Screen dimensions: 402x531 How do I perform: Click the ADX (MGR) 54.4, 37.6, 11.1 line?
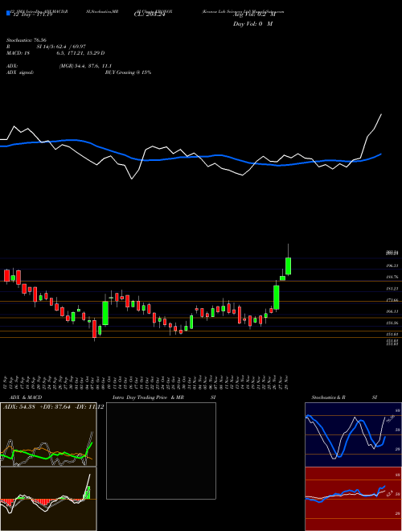[x=59, y=66]
